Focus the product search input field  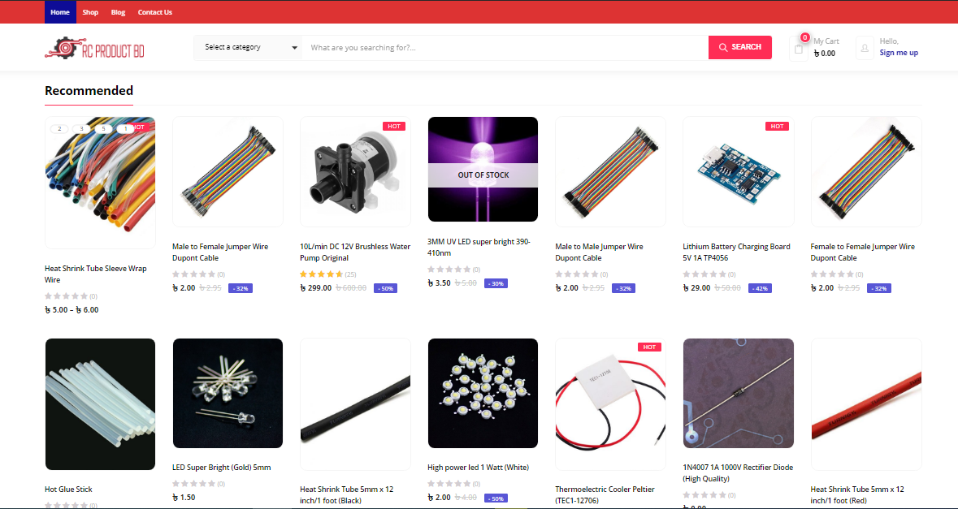click(x=505, y=48)
